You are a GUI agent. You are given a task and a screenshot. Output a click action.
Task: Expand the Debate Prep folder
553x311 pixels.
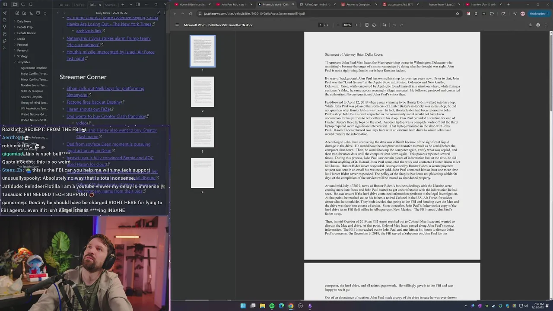[x=25, y=27]
